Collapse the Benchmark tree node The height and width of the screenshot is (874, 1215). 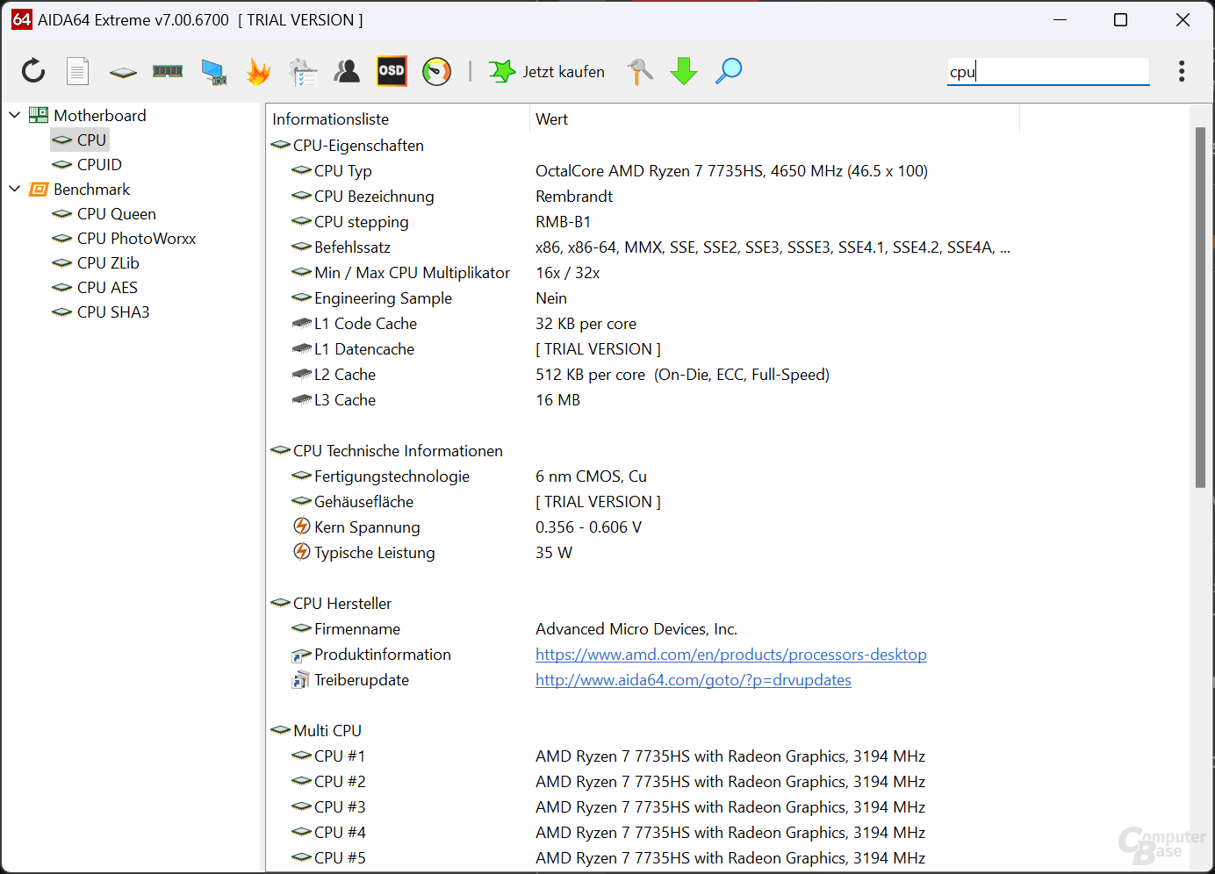tap(15, 189)
